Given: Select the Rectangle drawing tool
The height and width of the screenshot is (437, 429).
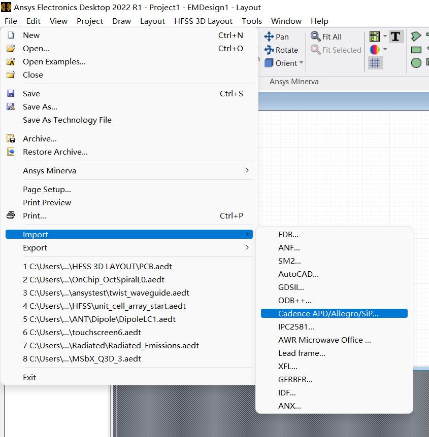Looking at the screenshot, I should click(x=416, y=50).
